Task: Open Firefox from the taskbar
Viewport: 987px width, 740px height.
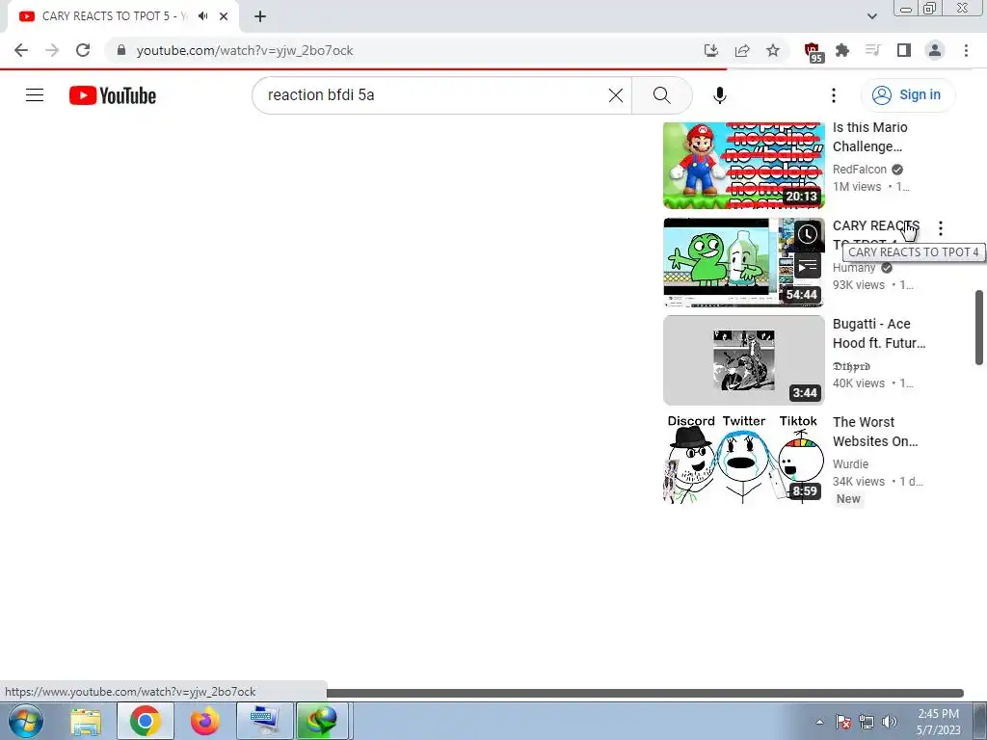Action: (x=204, y=721)
